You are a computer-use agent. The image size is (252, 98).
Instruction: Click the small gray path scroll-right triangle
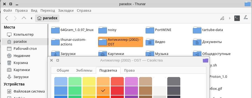pyautogui.click(x=230, y=18)
